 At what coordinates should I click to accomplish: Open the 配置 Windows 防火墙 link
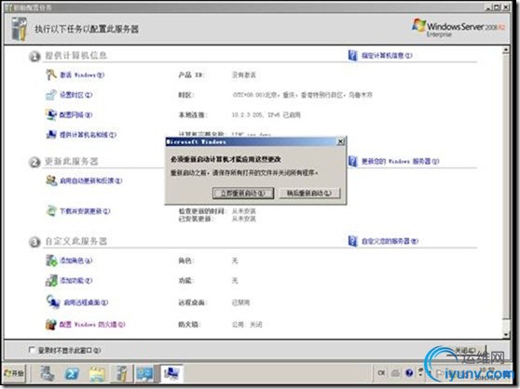(x=92, y=325)
